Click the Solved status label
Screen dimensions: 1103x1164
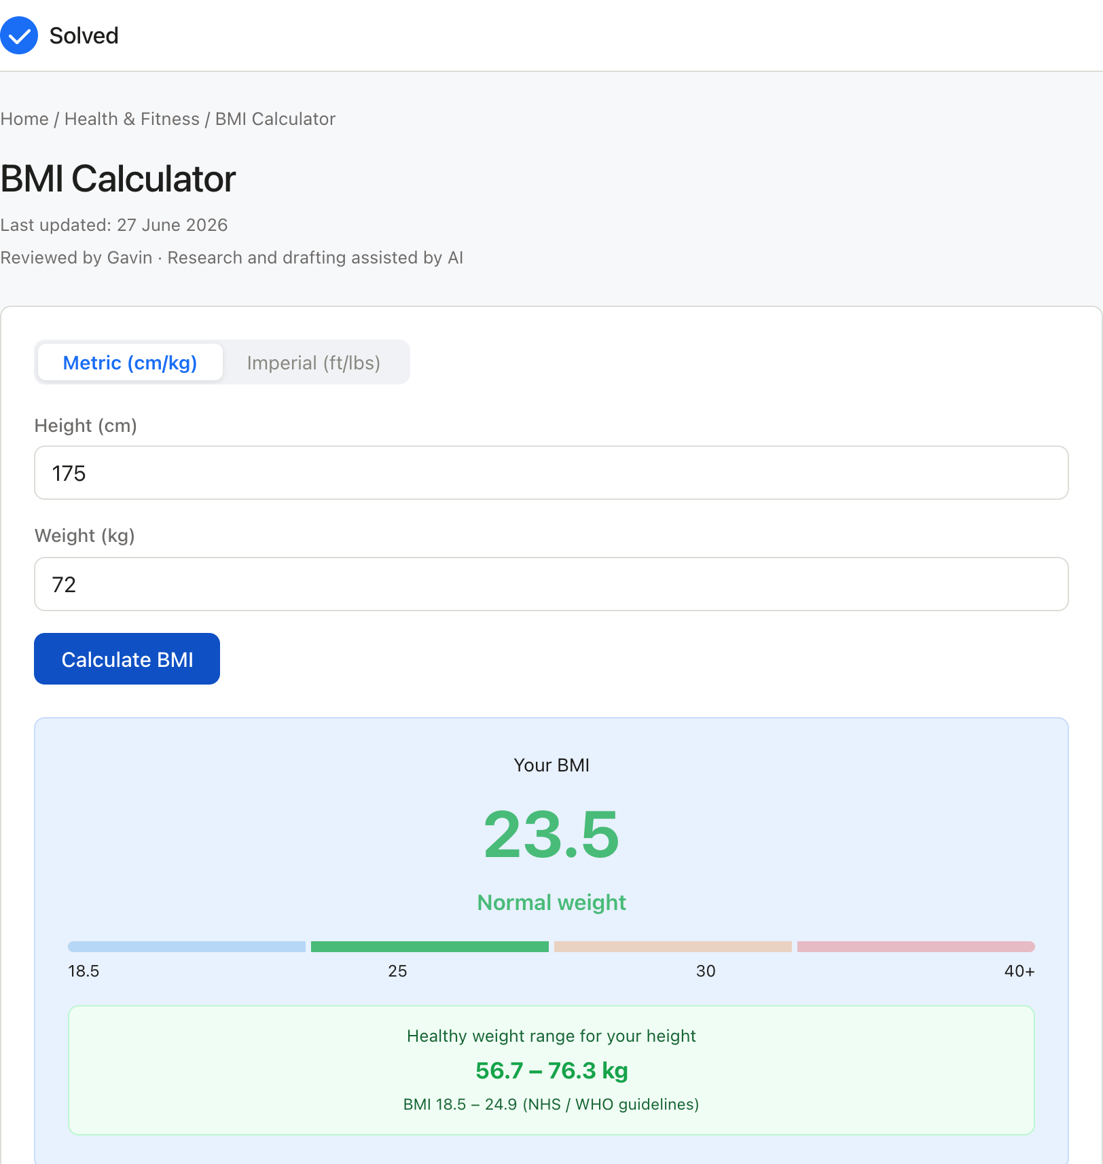[84, 35]
